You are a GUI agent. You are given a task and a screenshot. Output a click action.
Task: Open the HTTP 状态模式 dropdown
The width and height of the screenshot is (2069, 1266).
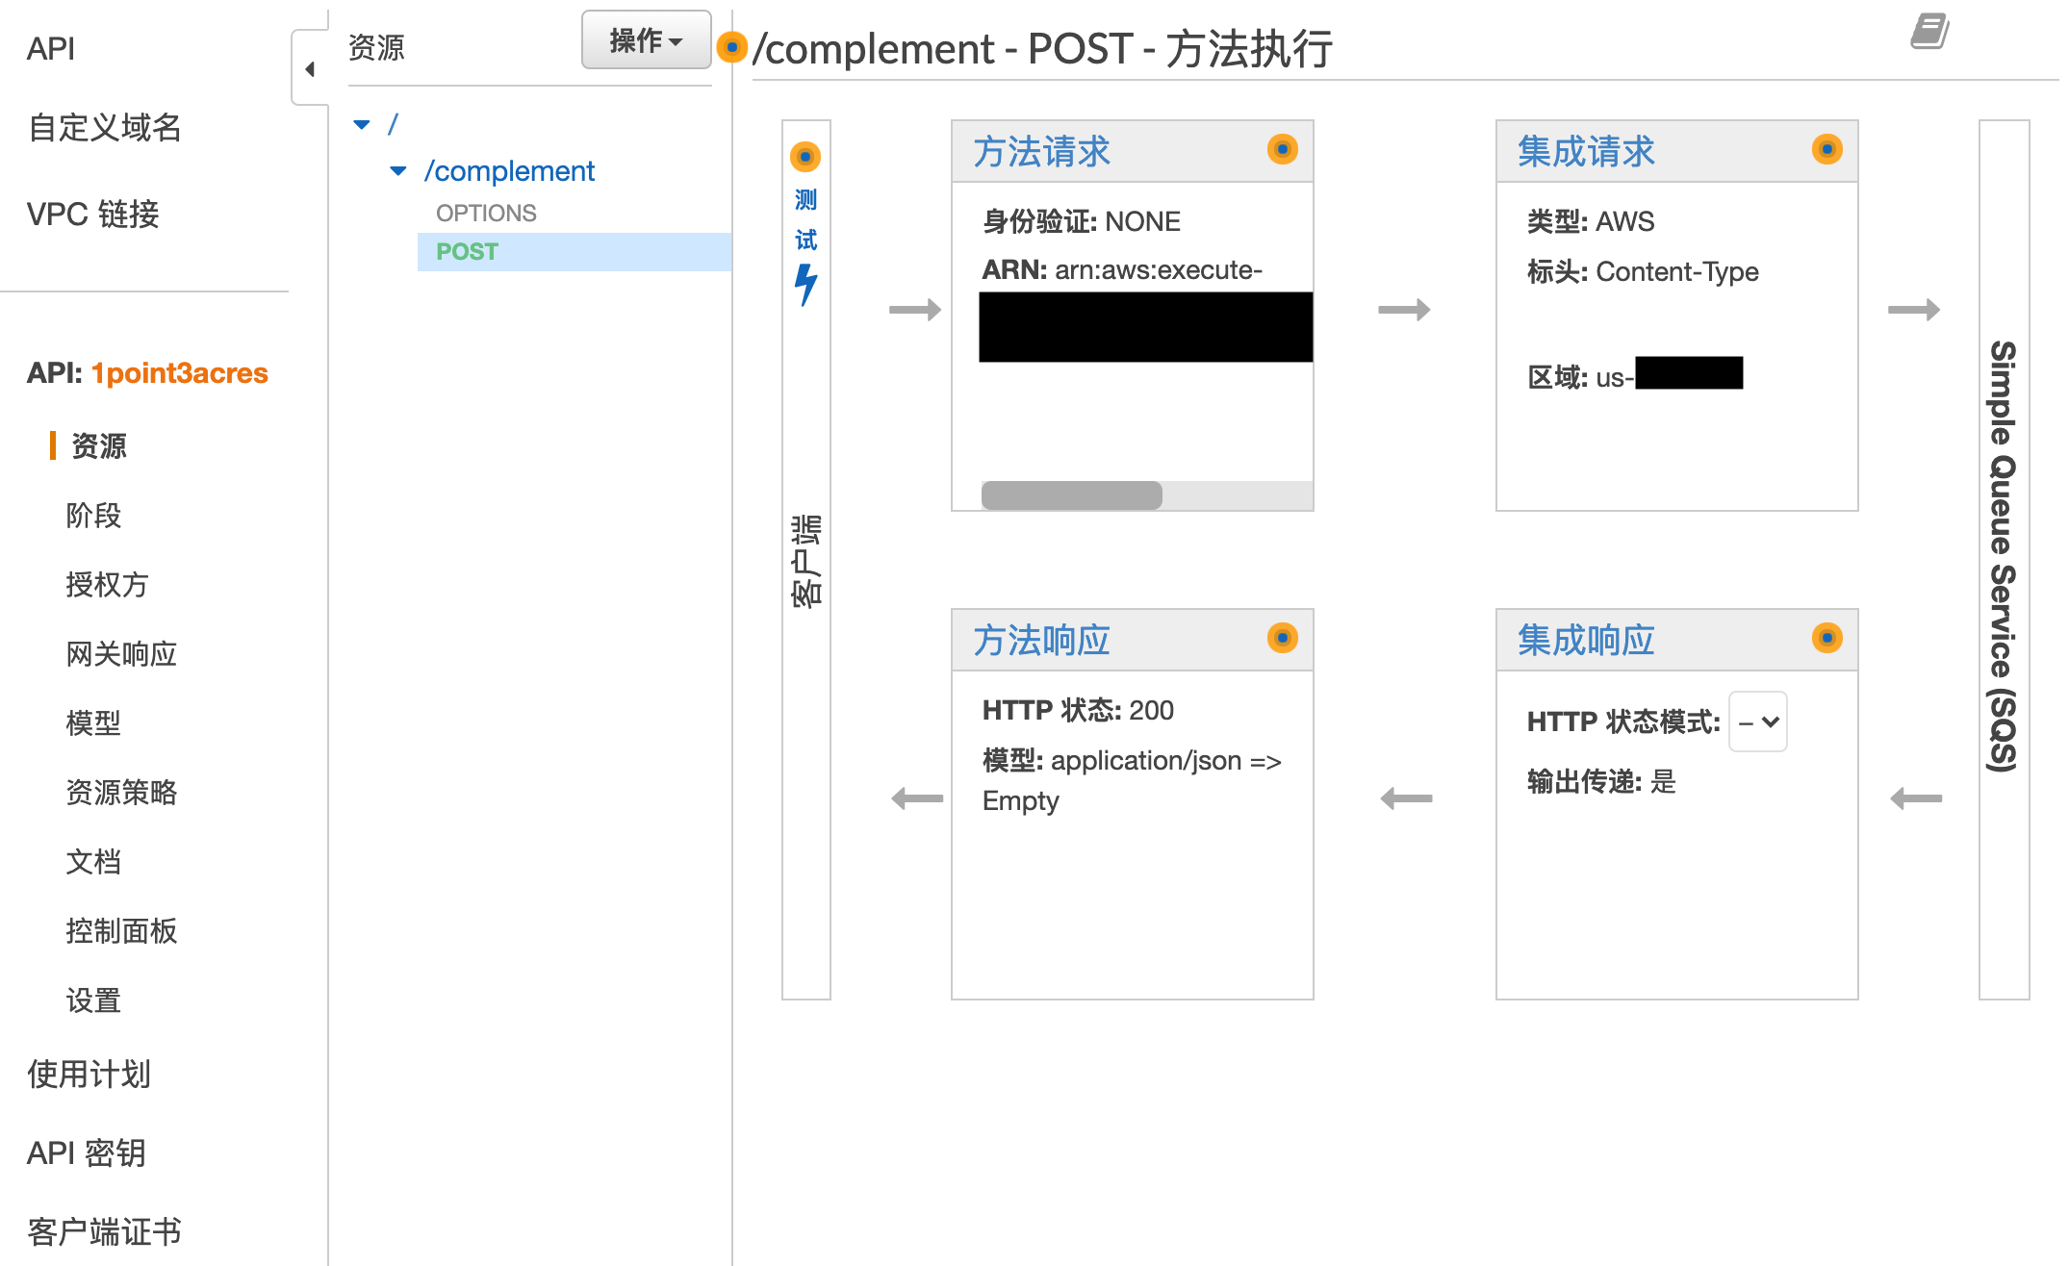(1757, 722)
